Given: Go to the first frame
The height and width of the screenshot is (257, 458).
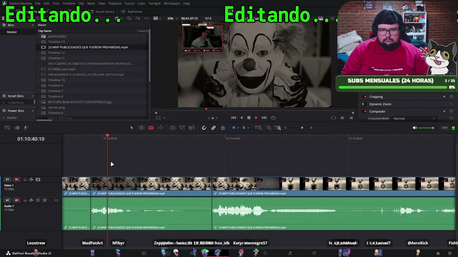Looking at the screenshot, I should pyautogui.click(x=233, y=118).
